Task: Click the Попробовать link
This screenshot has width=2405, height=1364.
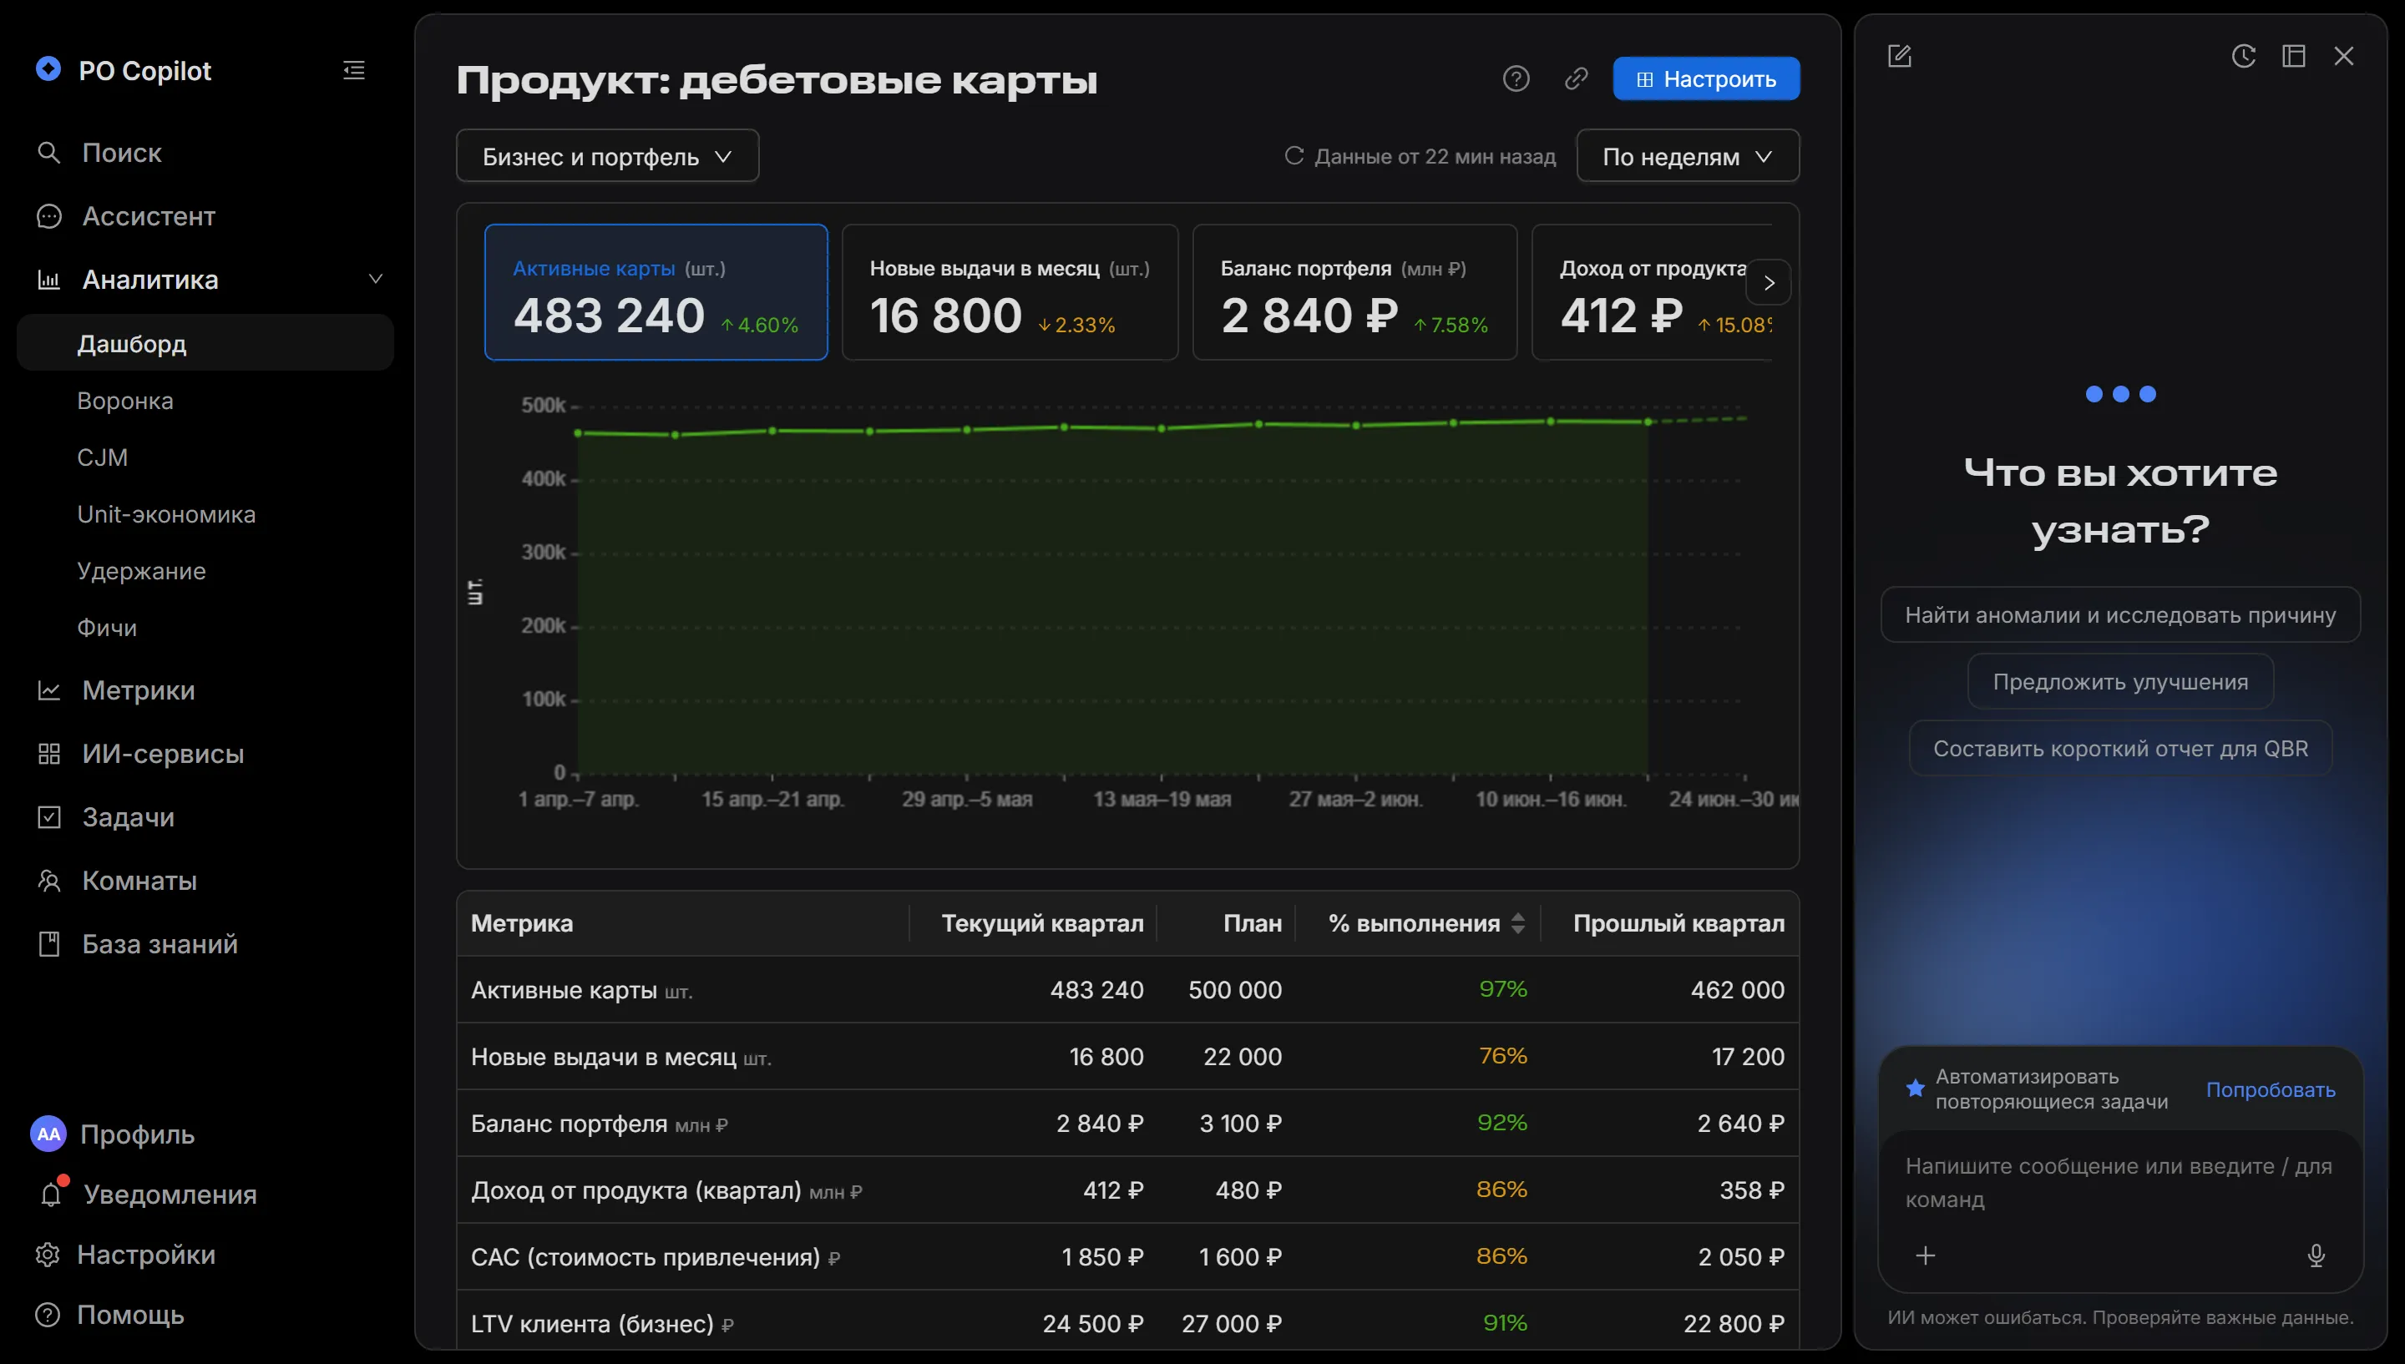Action: (2270, 1089)
